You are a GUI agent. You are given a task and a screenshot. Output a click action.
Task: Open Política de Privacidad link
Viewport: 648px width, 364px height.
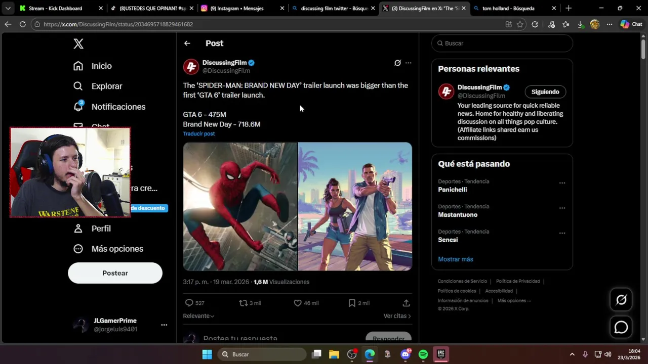click(518, 281)
